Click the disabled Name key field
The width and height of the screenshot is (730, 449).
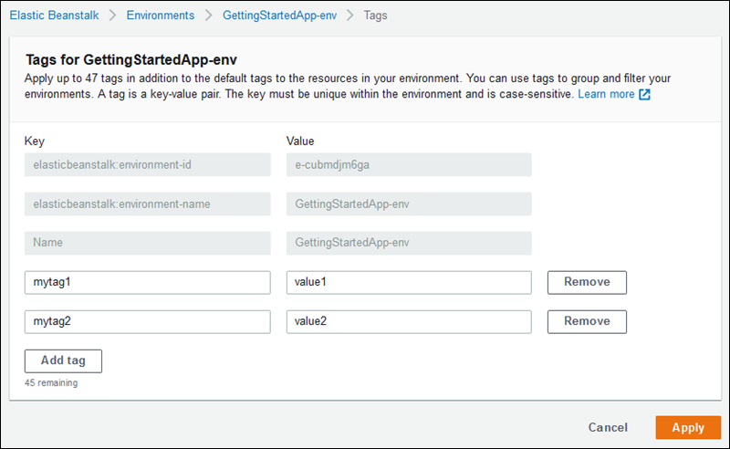[148, 243]
